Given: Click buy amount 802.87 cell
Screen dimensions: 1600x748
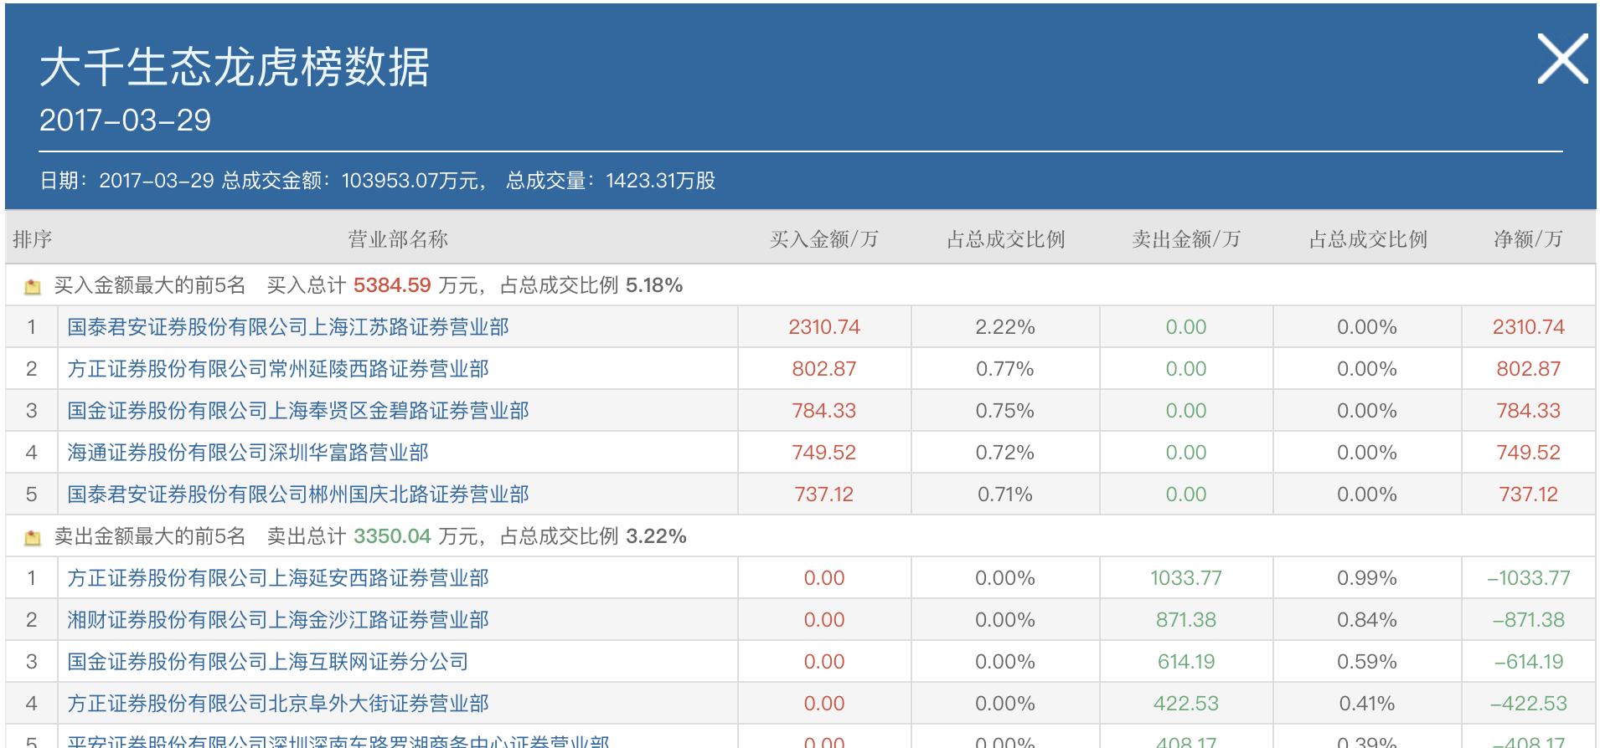Looking at the screenshot, I should coord(824,369).
